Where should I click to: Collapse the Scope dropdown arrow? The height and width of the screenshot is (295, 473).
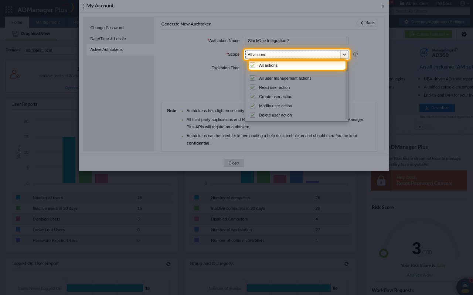[x=344, y=55]
